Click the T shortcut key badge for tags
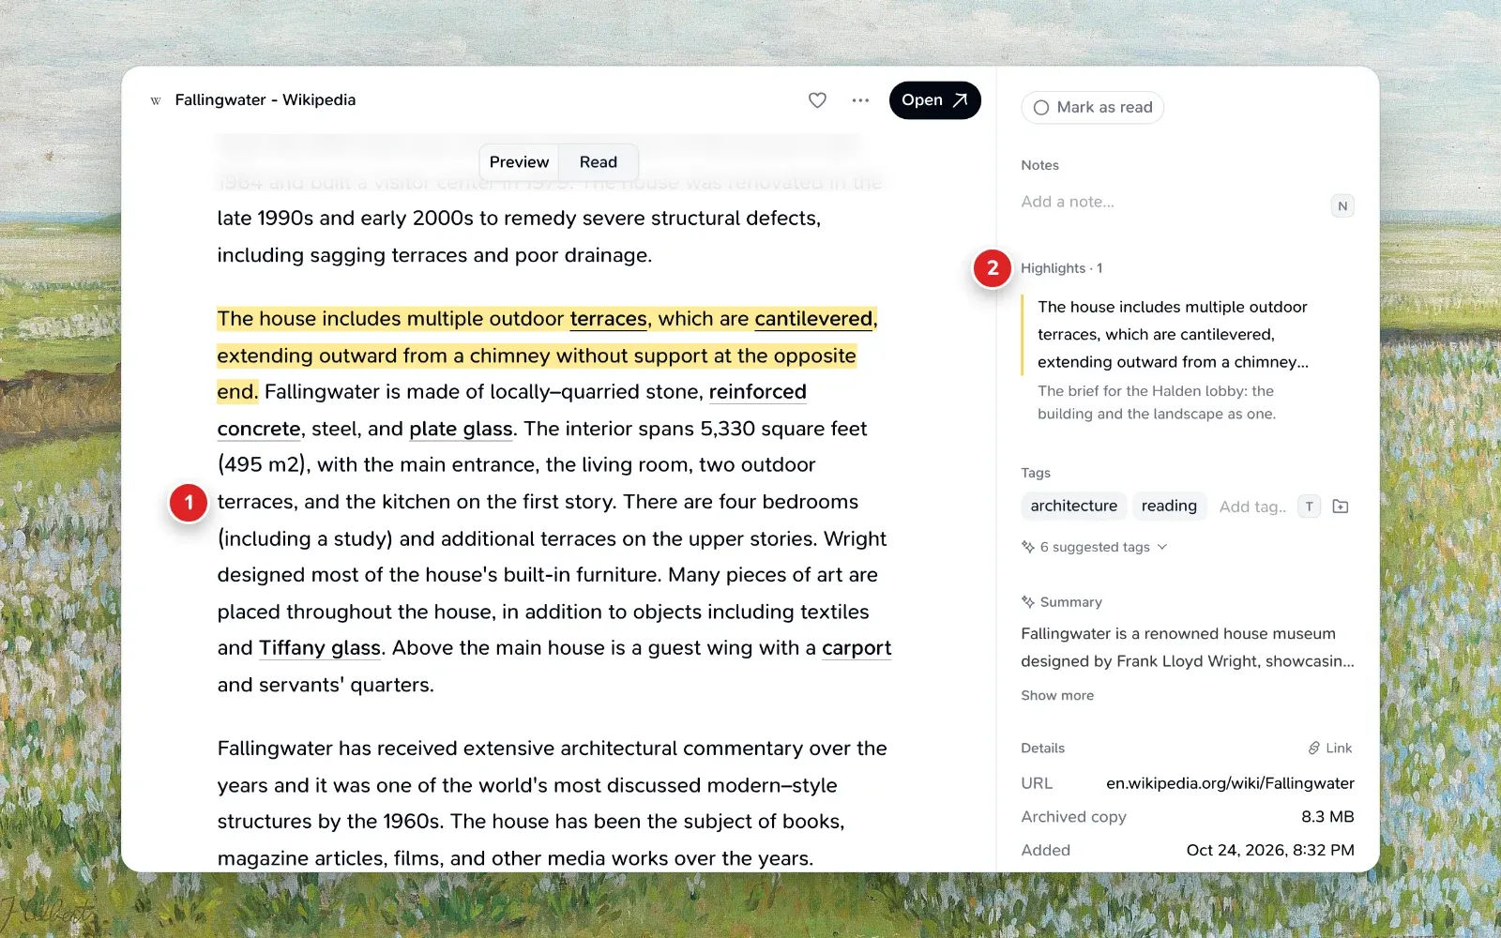The height and width of the screenshot is (938, 1501). pos(1309,507)
